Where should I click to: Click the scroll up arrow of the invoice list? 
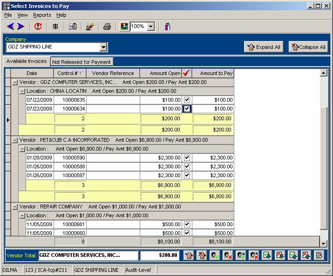pyautogui.click(x=323, y=73)
